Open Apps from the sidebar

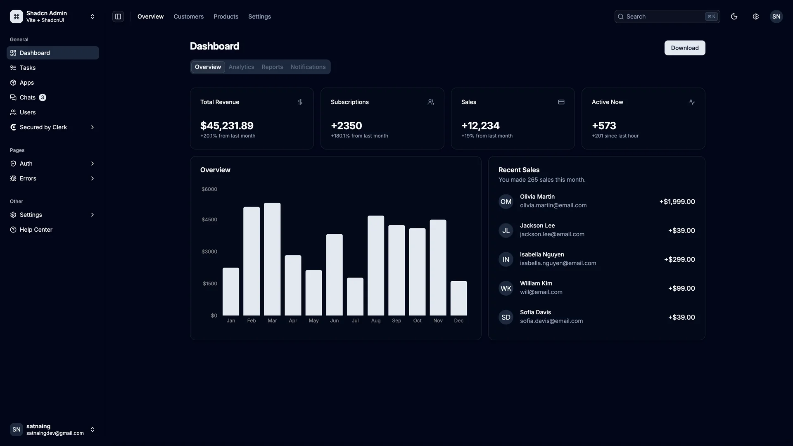pos(26,82)
